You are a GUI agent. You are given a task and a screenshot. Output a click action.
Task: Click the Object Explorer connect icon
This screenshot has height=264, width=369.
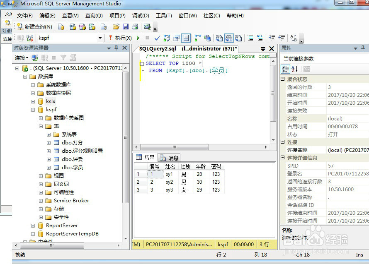tap(35, 58)
